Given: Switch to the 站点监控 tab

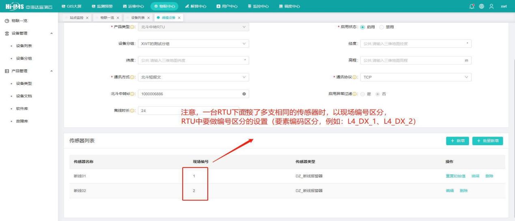Looking at the screenshot, I should click(x=77, y=18).
